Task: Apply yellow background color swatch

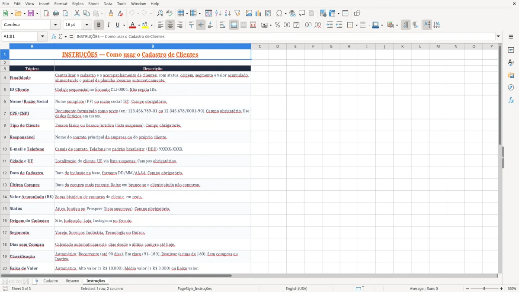Action: (145, 25)
